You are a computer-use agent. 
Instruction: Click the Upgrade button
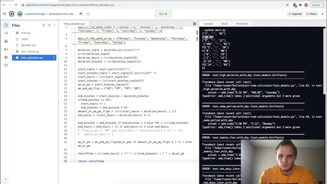pos(295,14)
